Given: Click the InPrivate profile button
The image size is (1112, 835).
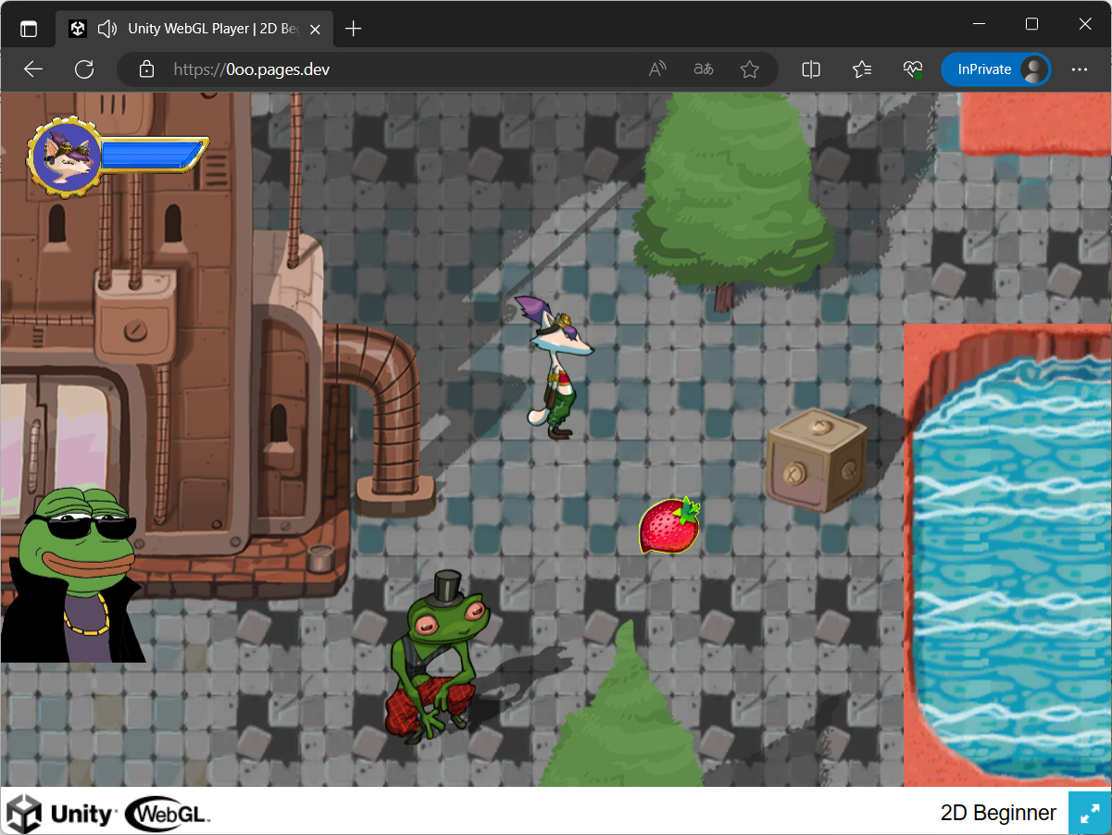Looking at the screenshot, I should pos(996,69).
